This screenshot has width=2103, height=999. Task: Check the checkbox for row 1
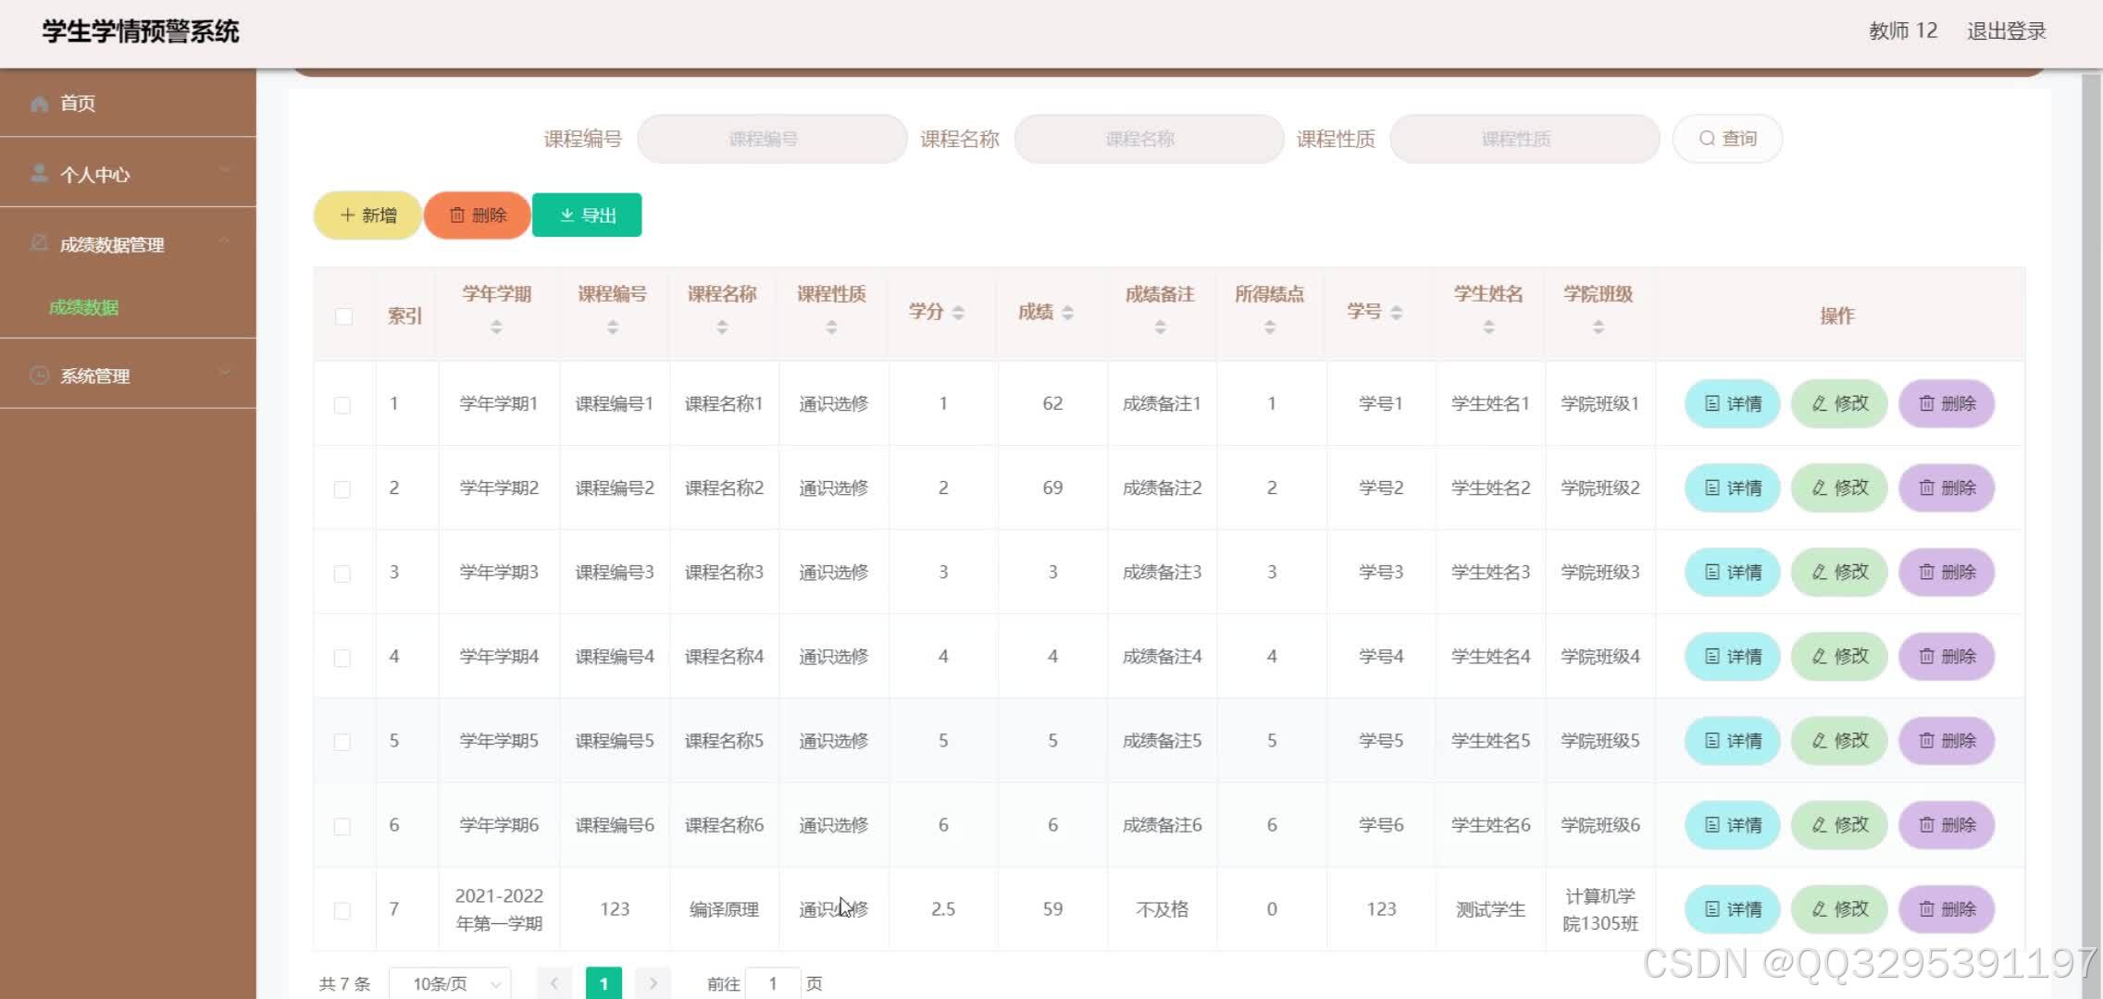pos(342,405)
